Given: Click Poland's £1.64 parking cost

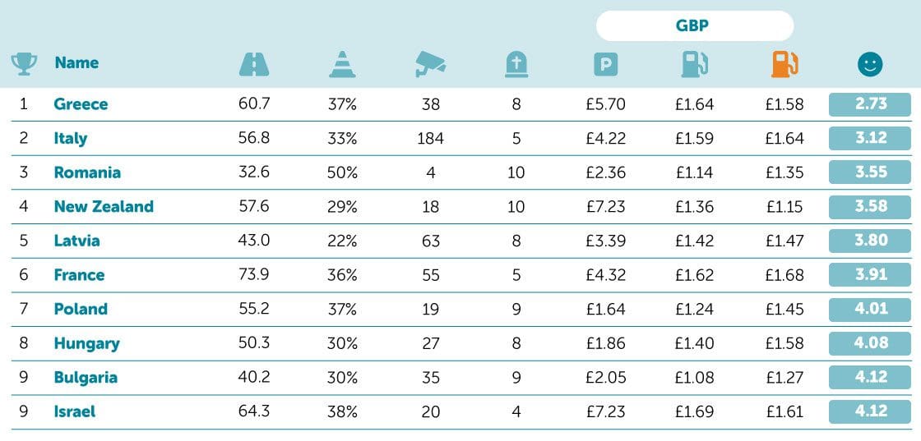Looking at the screenshot, I should 606,310.
